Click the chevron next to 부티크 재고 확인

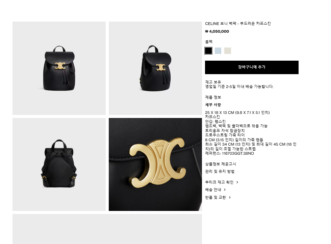(x=237, y=182)
